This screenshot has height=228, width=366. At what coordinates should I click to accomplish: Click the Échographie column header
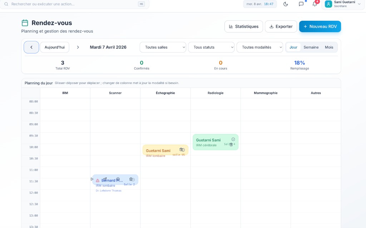(x=165, y=93)
